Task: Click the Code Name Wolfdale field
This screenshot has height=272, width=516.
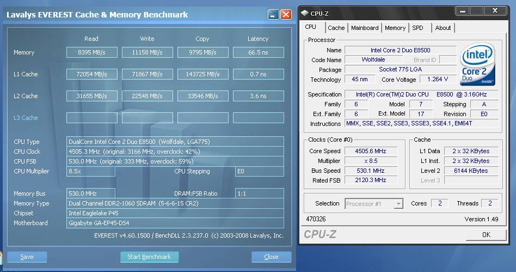Action: point(373,59)
